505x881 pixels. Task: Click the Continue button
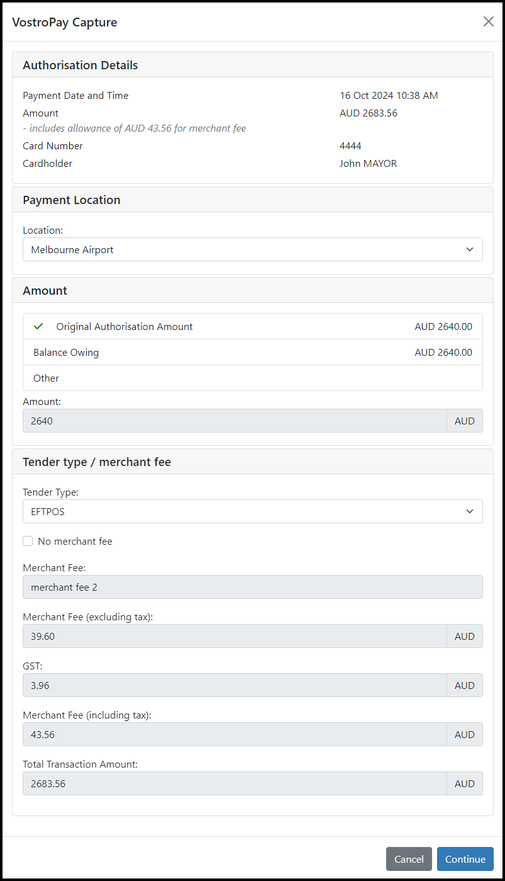click(465, 859)
